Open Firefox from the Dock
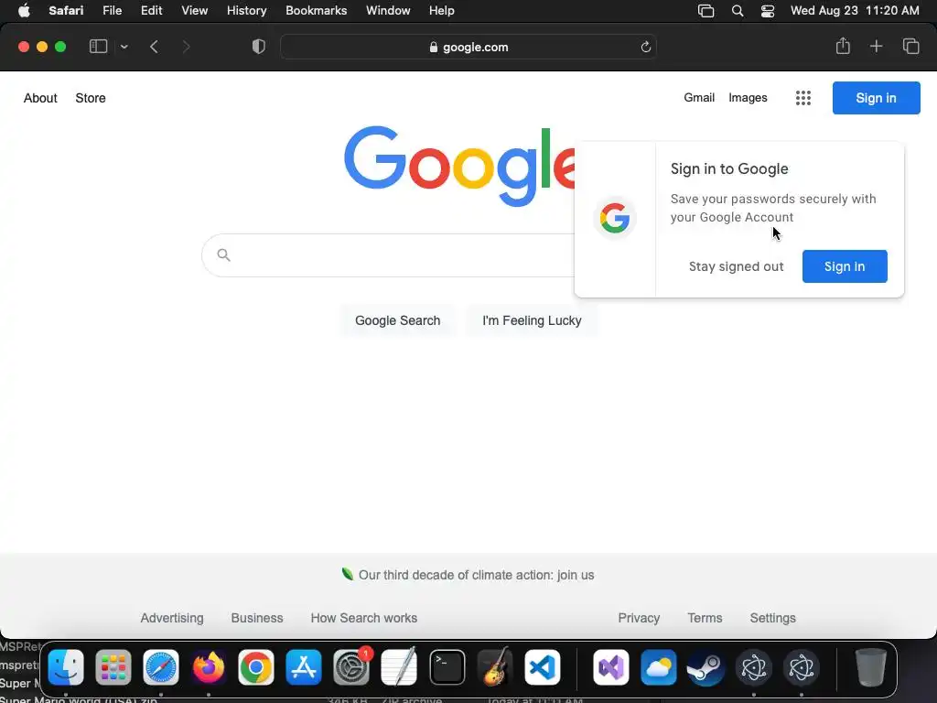Screen dimensions: 937x703 point(208,667)
